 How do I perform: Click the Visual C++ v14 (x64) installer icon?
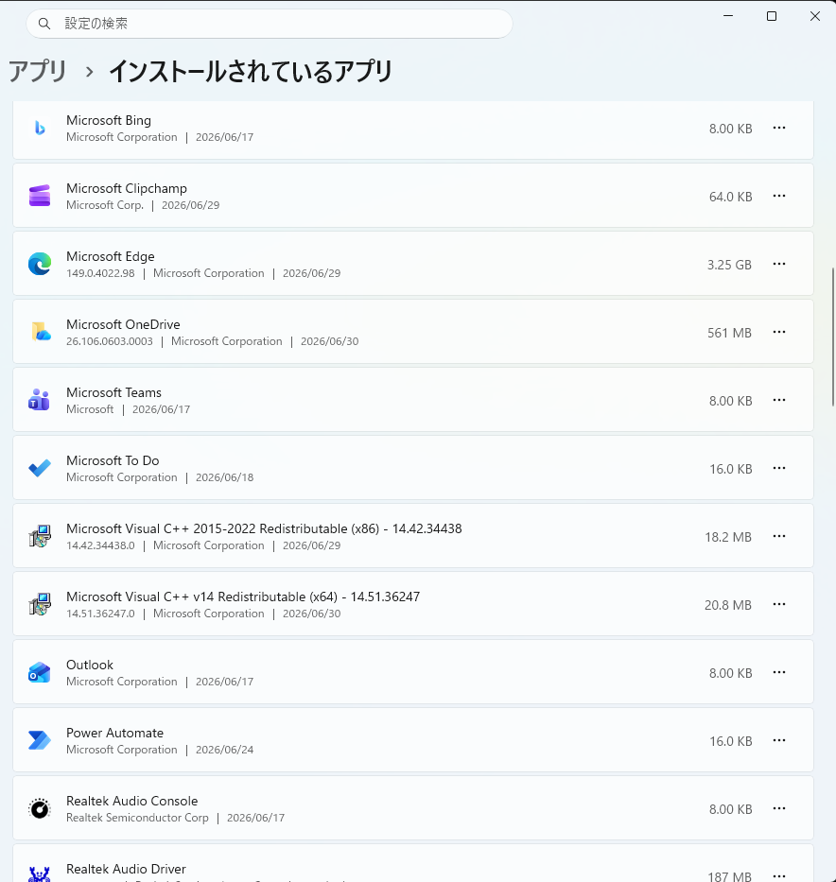pyautogui.click(x=40, y=604)
